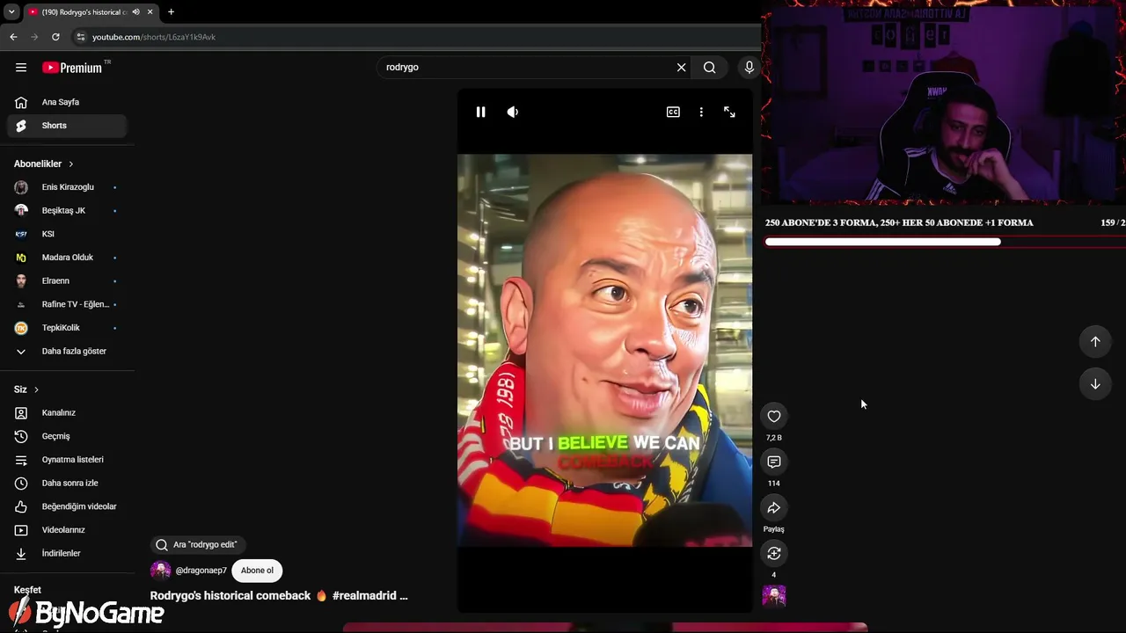
Task: Mute the tab via audio icon
Action: [135, 12]
